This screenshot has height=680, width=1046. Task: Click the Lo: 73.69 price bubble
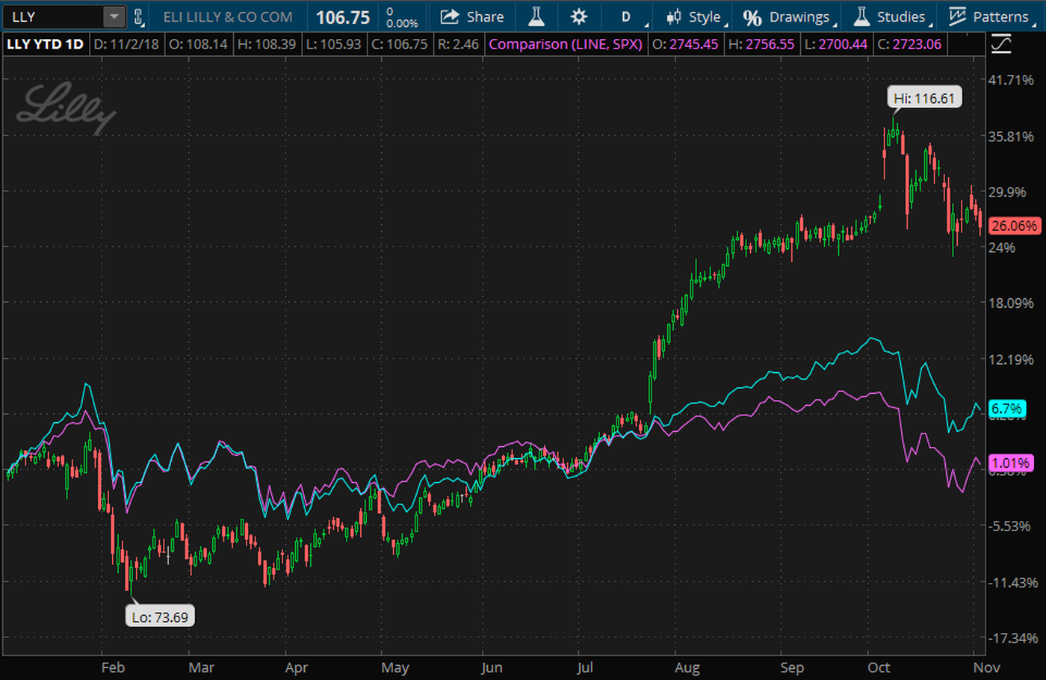(x=160, y=616)
